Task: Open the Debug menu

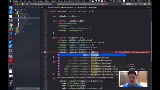Action: pyautogui.click(x=60, y=1)
